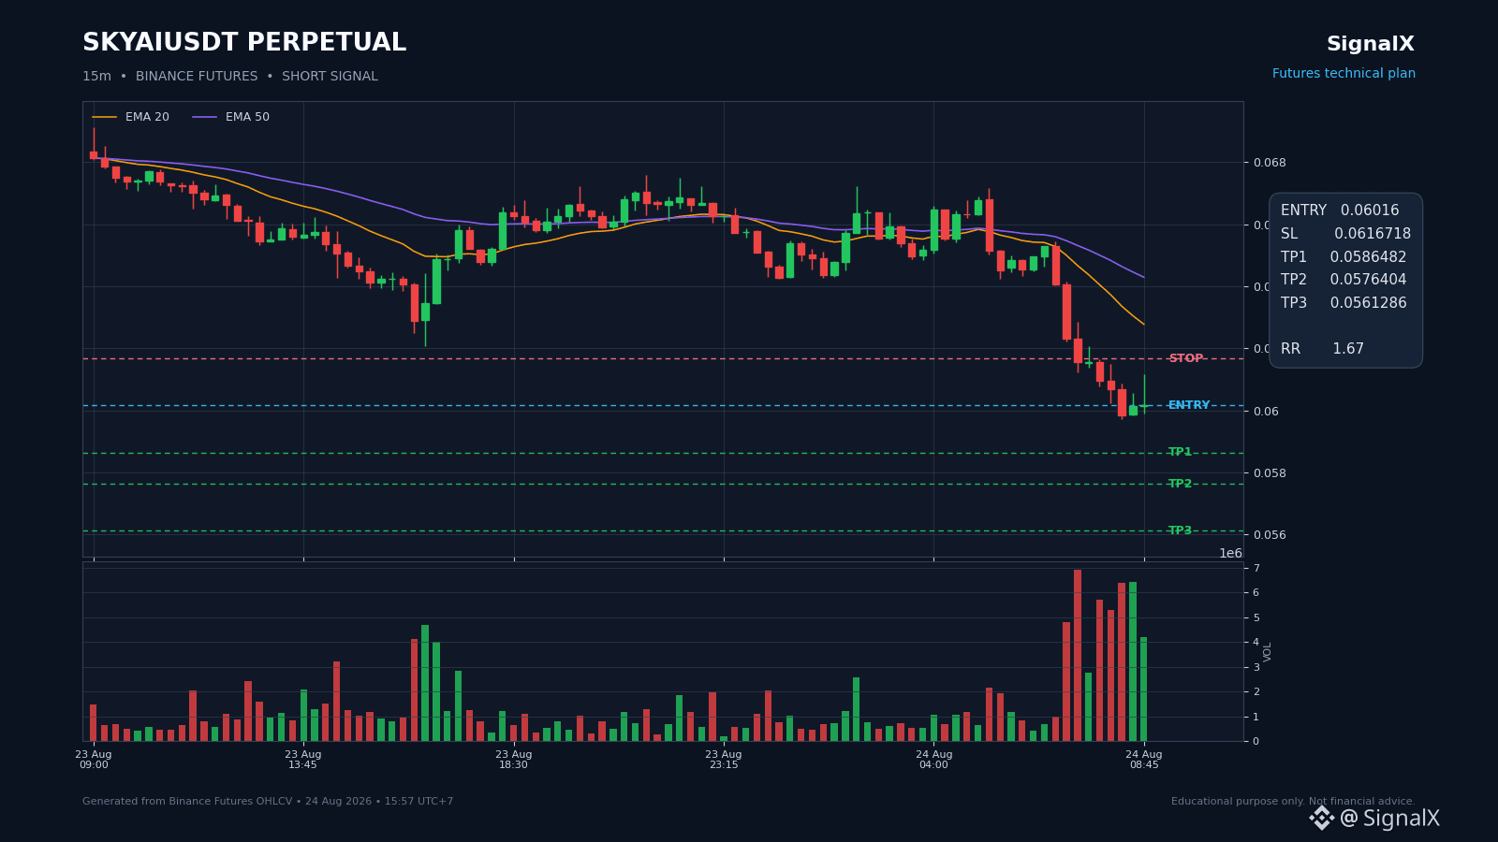Click the TP2 target label
This screenshot has width=1498, height=842.
pyautogui.click(x=1180, y=484)
